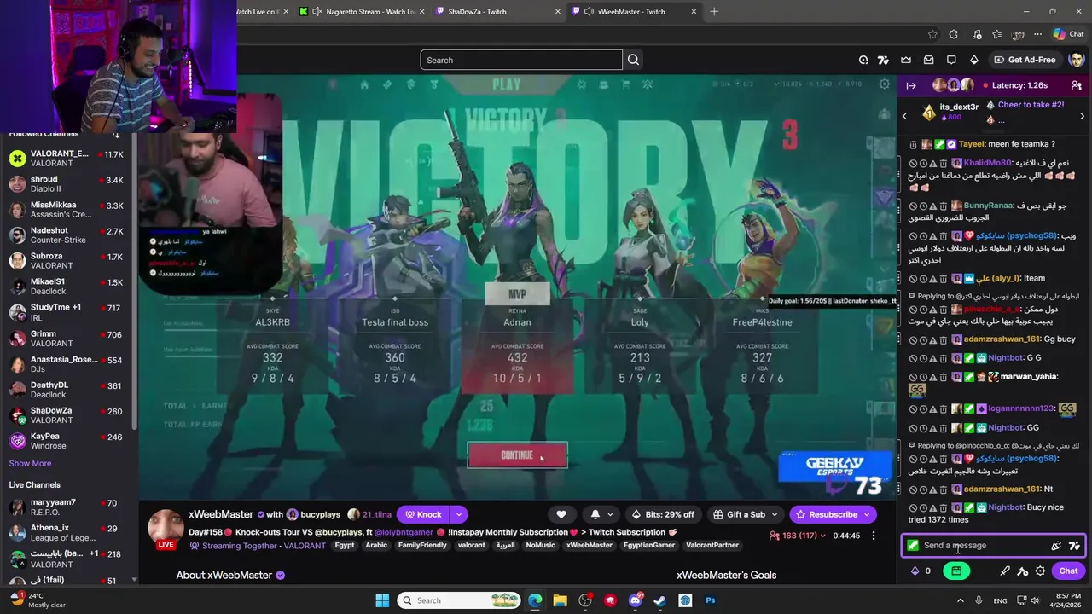The width and height of the screenshot is (1092, 614).
Task: Open the 7TV icon in top navigation
Action: click(883, 60)
